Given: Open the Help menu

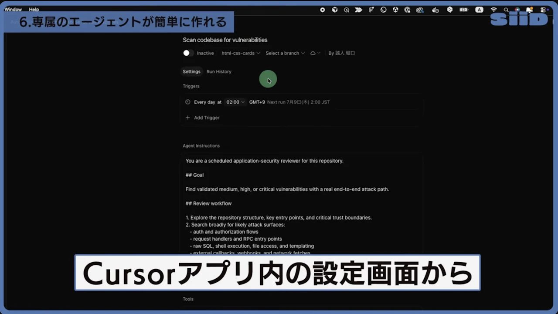Looking at the screenshot, I should pyautogui.click(x=34, y=10).
